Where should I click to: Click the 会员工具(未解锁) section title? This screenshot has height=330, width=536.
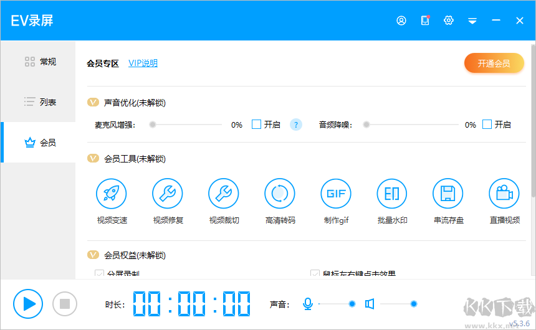coord(135,159)
